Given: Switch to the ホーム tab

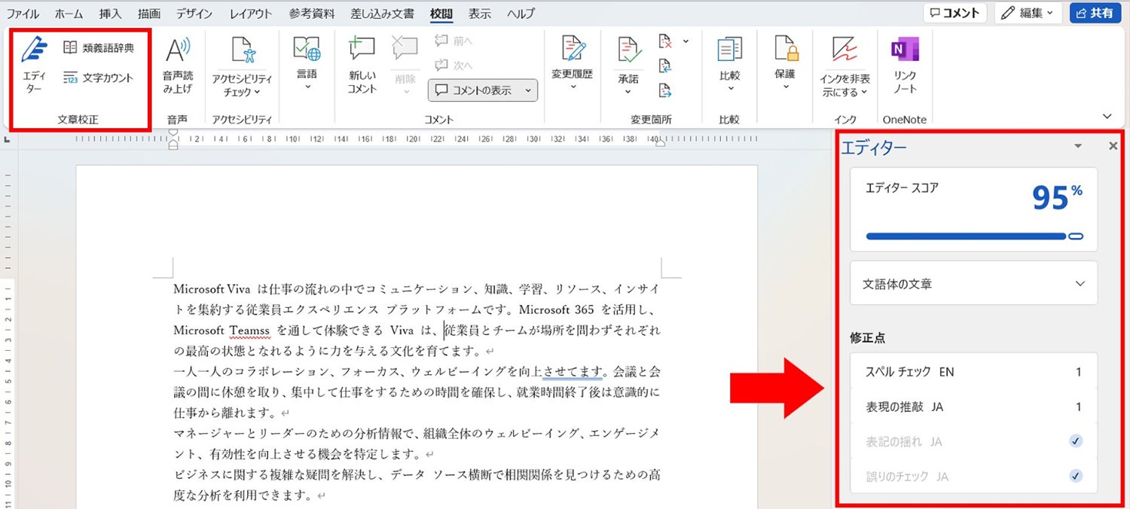Looking at the screenshot, I should click(69, 14).
